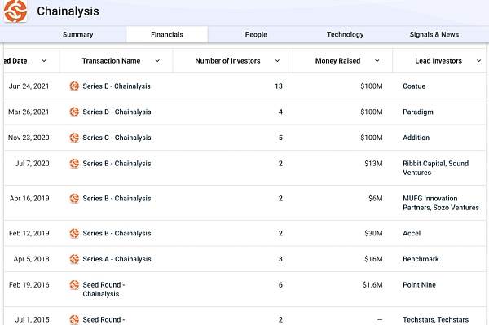Switch to the Summary tab
This screenshot has width=489, height=325.
77,34
